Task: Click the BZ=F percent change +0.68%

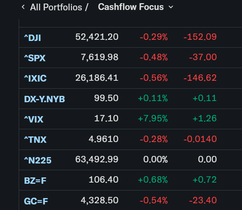Action: tap(153, 180)
